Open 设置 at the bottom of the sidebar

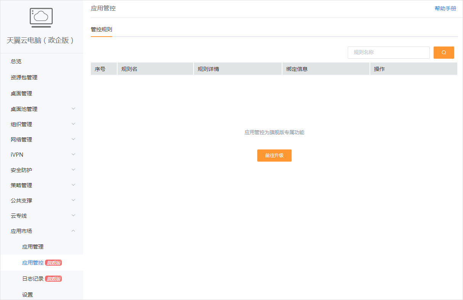[27, 294]
